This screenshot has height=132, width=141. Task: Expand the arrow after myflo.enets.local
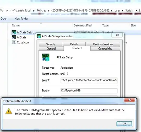click(x=34, y=10)
